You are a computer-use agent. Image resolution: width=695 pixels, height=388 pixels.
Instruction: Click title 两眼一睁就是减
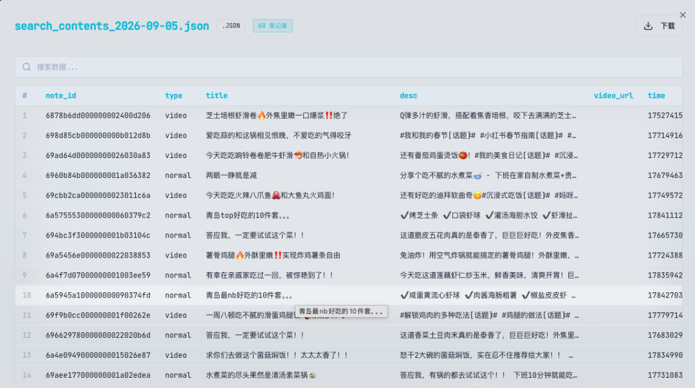point(232,175)
